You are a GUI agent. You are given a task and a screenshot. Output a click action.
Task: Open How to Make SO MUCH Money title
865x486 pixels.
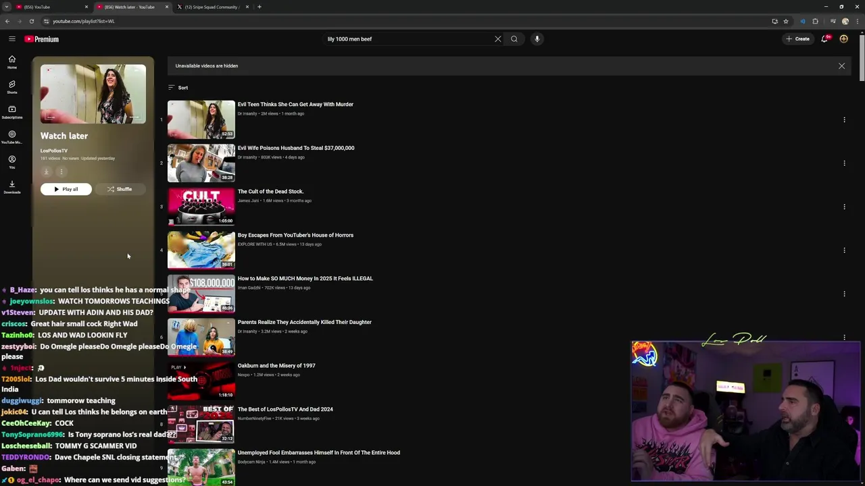[305, 279]
